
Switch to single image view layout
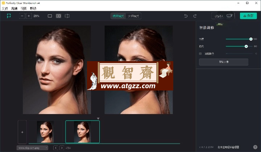click(x=50, y=16)
